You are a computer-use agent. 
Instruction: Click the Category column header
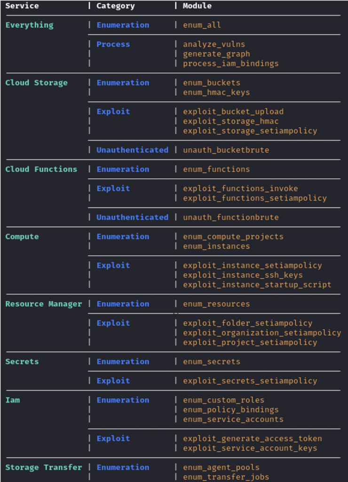pyautogui.click(x=115, y=6)
